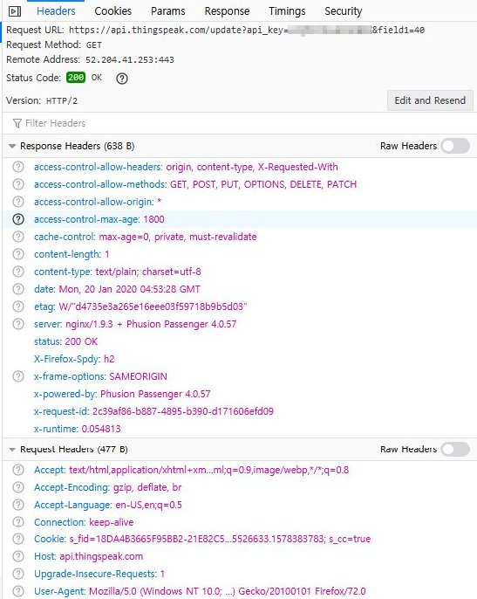
Task: Open help for the Cookie header
Action: pos(18,539)
